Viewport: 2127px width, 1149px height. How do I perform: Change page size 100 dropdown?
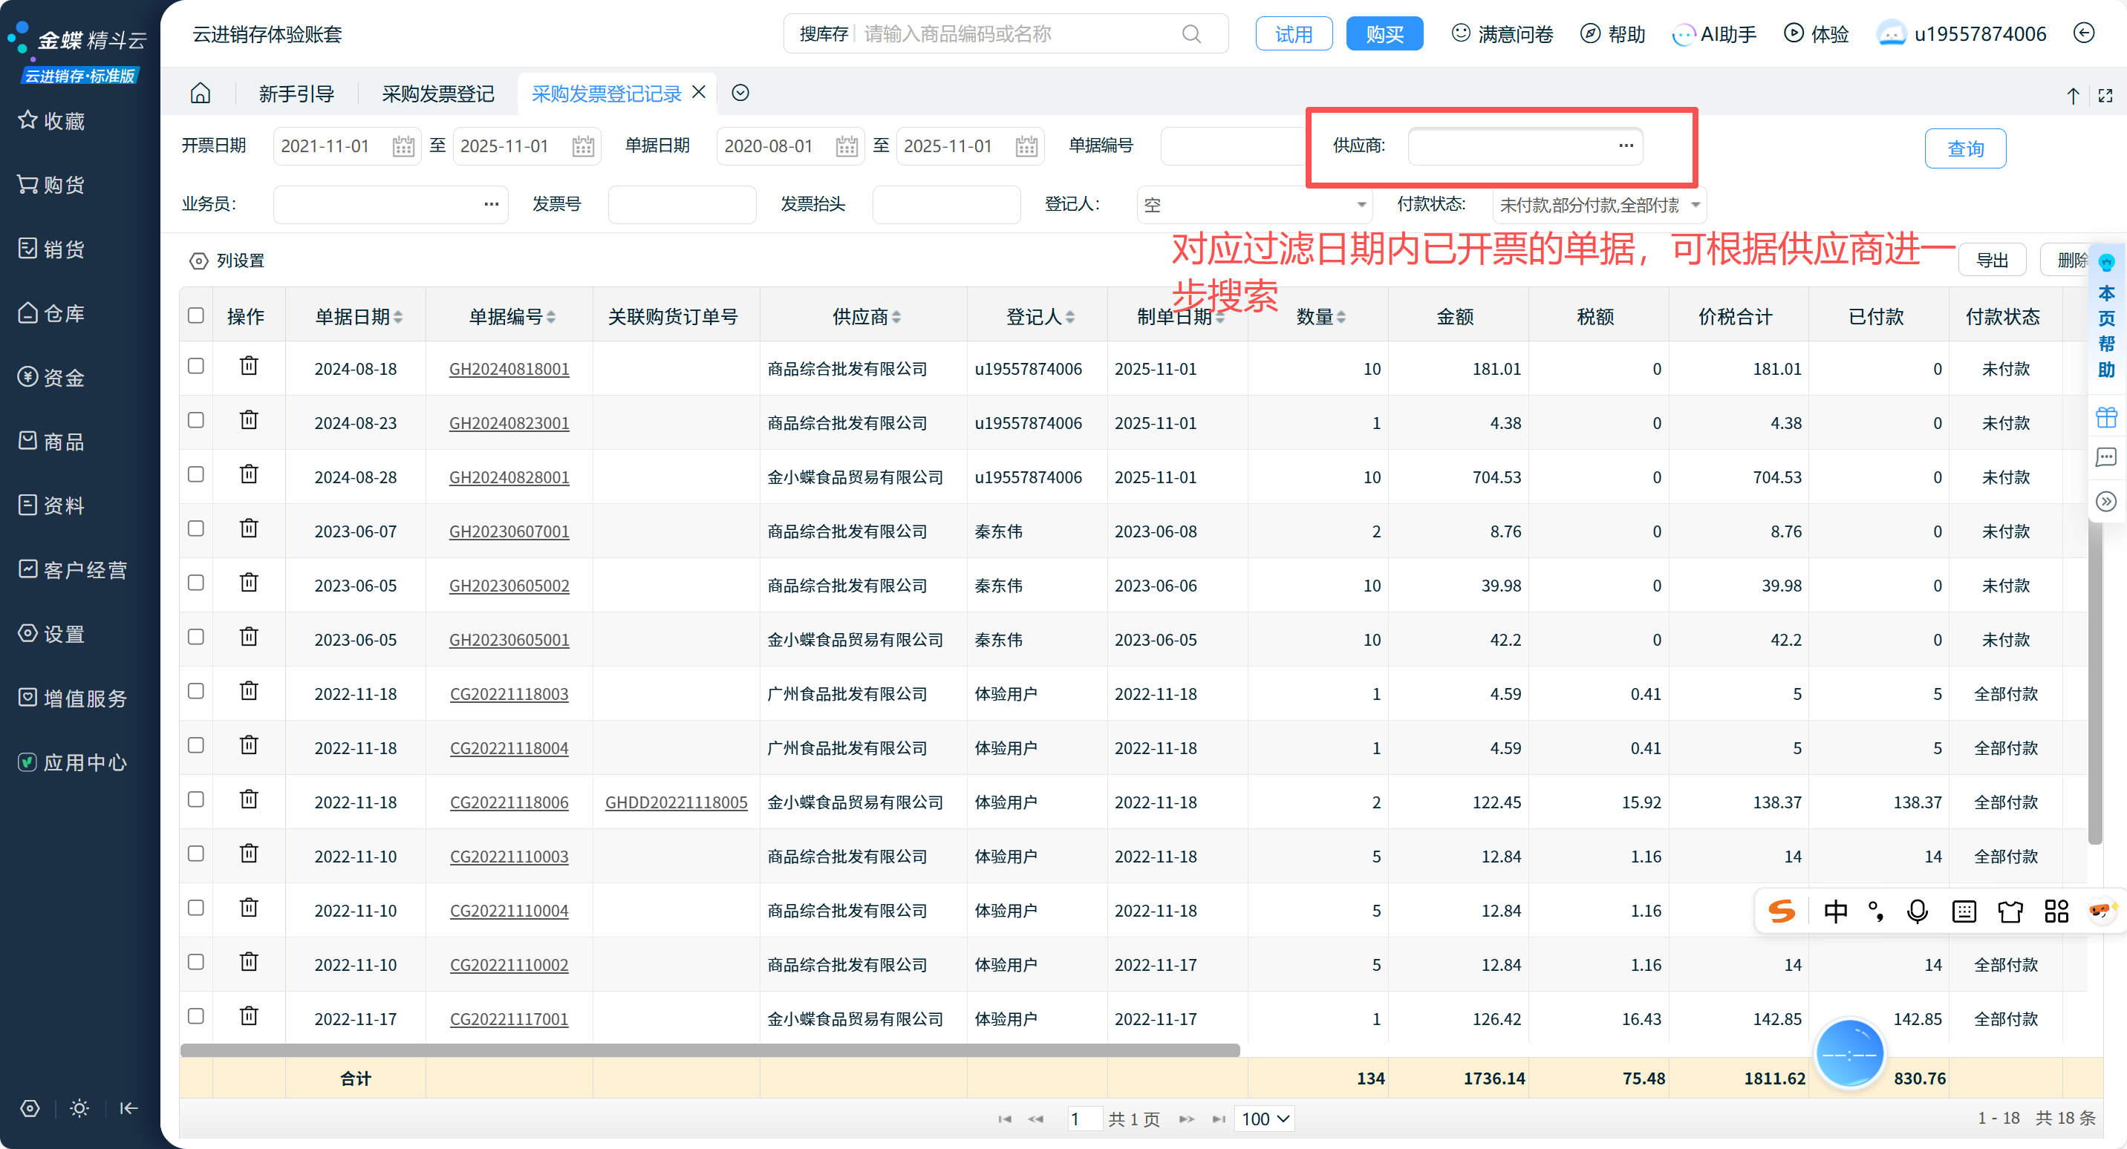pyautogui.click(x=1264, y=1119)
